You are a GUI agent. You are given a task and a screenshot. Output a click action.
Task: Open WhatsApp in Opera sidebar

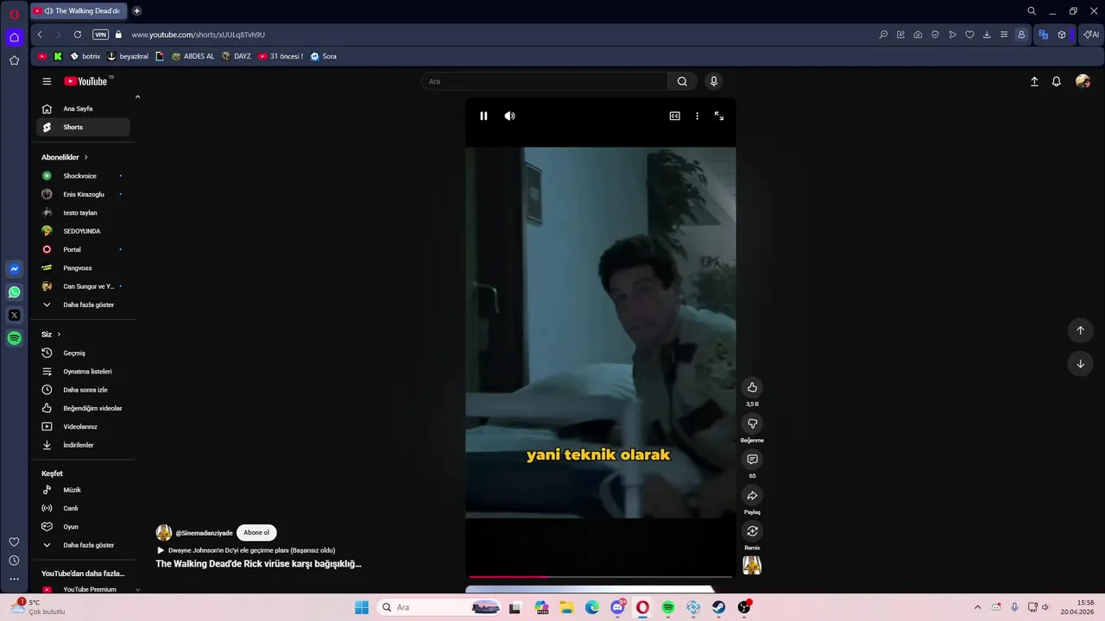coord(14,292)
